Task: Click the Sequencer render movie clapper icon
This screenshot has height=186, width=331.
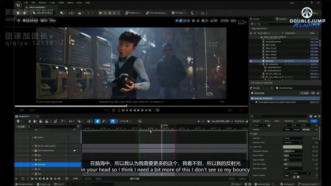Action: [x=47, y=121]
